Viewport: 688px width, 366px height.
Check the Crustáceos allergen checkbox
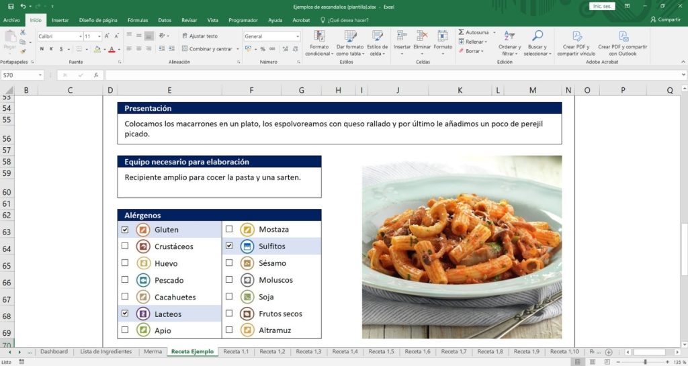click(x=125, y=246)
